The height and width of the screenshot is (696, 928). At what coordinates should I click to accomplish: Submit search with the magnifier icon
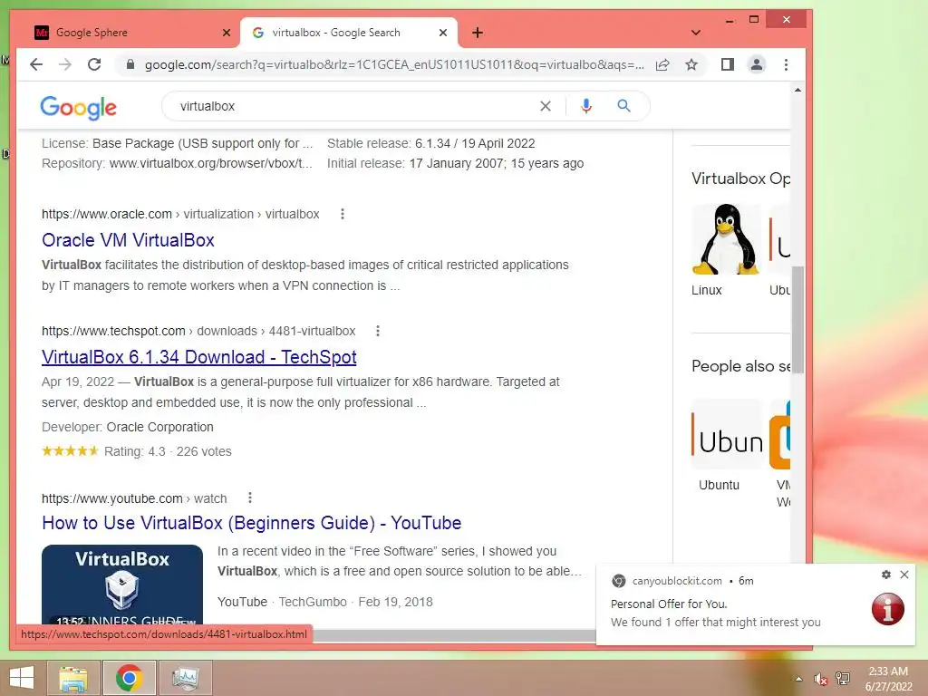623,106
